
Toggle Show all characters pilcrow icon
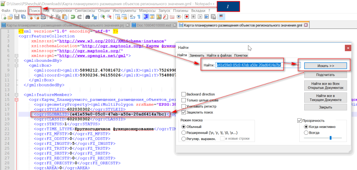[x=139, y=17]
